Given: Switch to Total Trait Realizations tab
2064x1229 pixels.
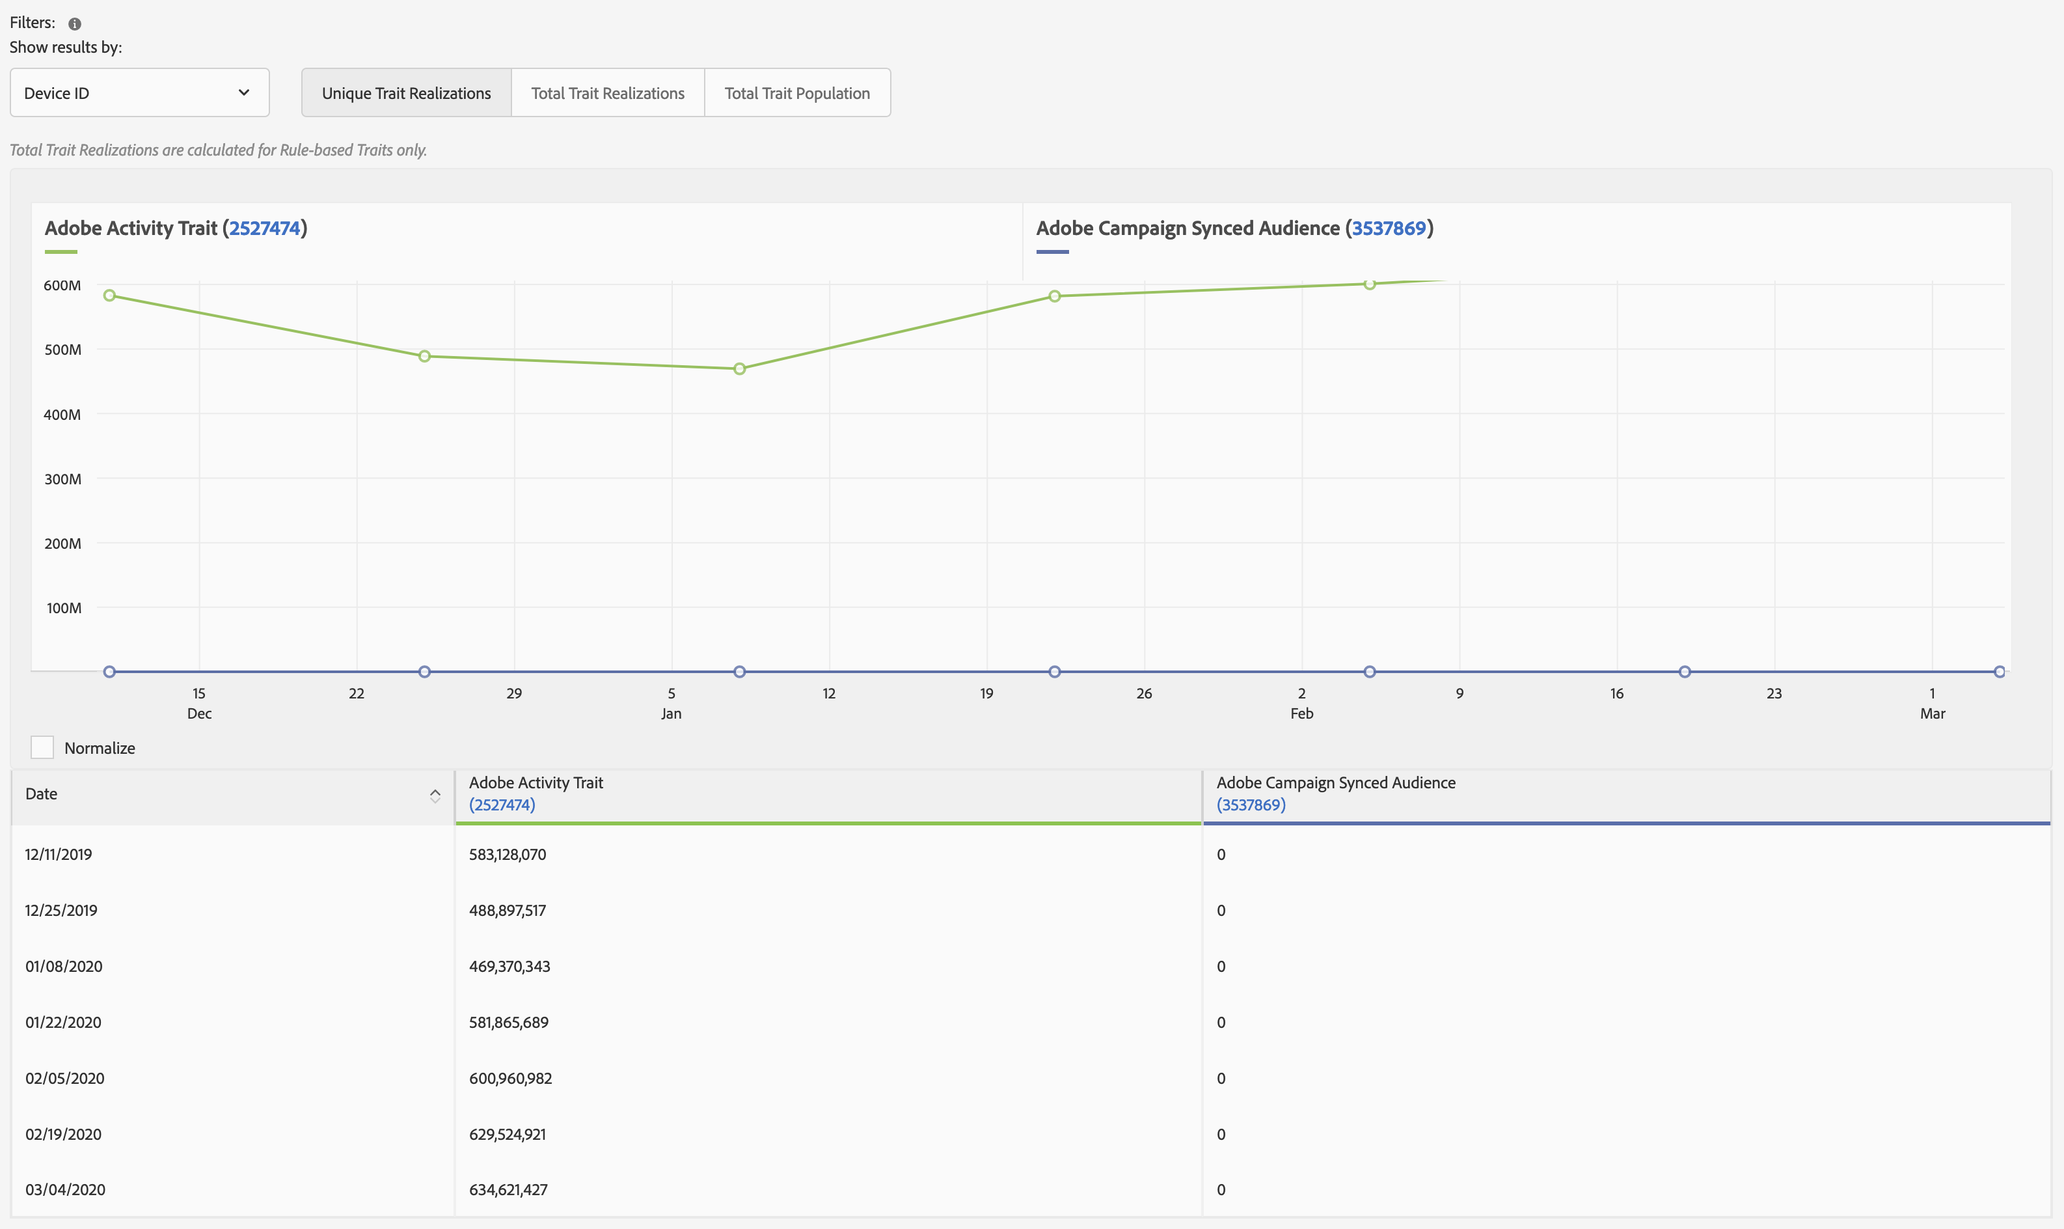Looking at the screenshot, I should pos(608,92).
